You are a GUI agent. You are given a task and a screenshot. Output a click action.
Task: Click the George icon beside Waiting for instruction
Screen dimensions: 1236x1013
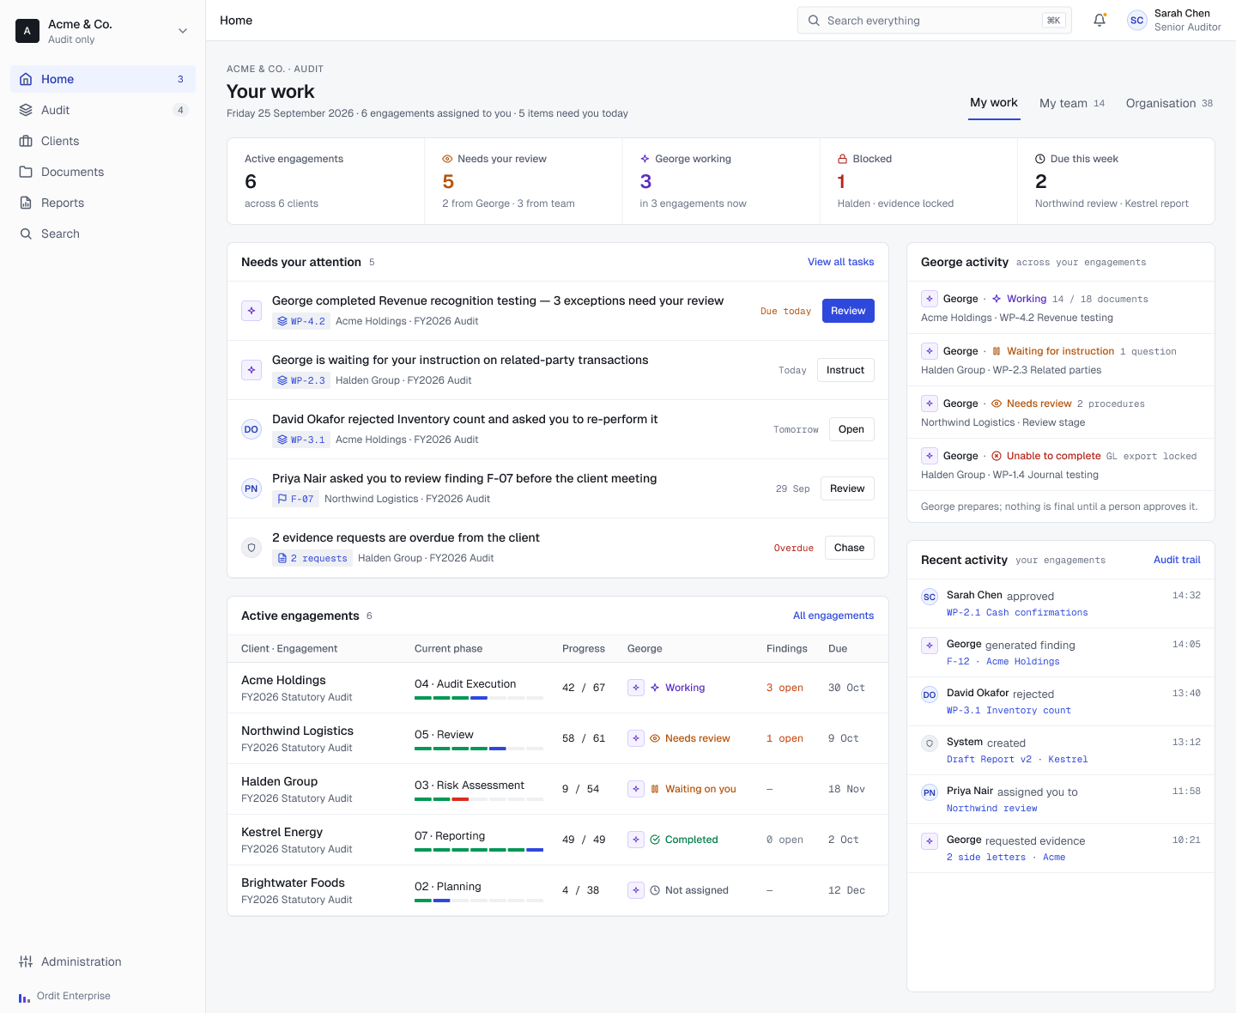(x=930, y=351)
